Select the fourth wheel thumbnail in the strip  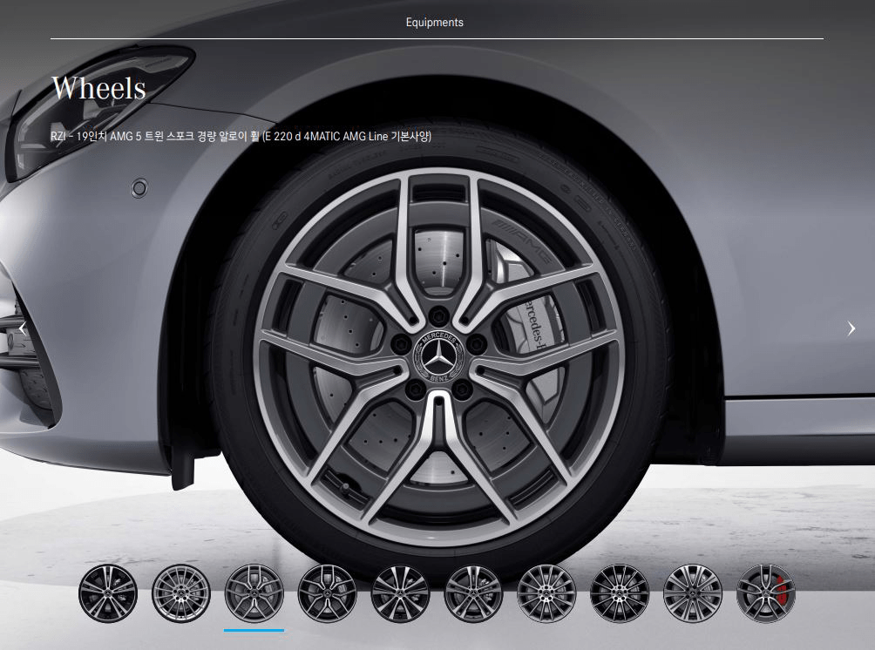click(327, 592)
